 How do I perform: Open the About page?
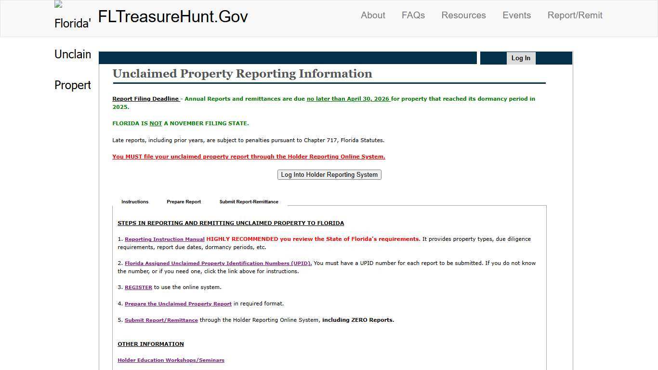372,15
